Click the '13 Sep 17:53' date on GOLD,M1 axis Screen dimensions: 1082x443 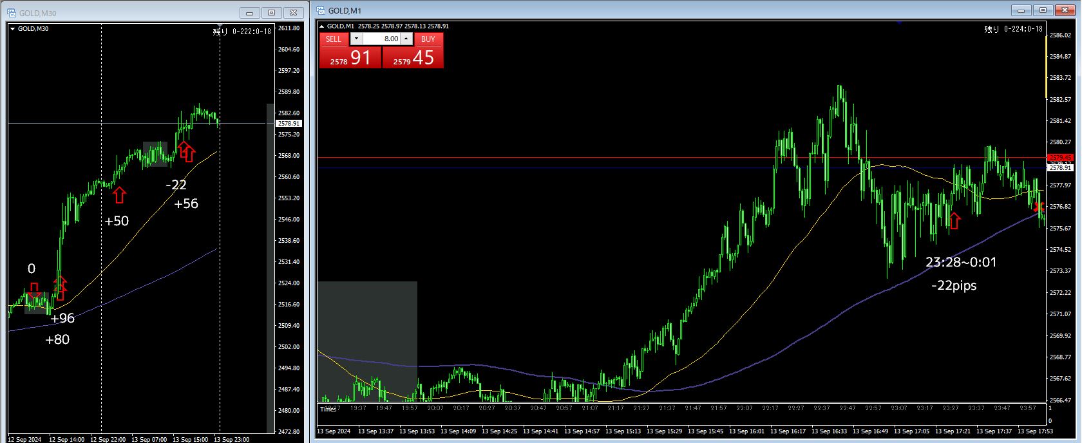pos(1036,431)
